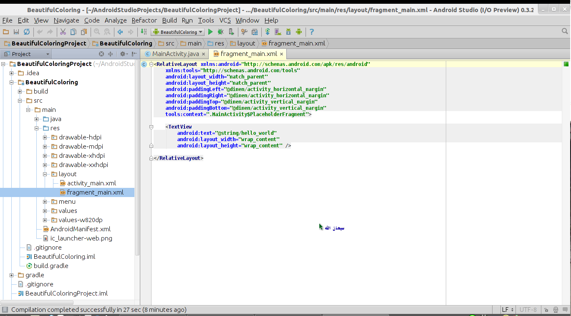571x316 pixels.
Task: Open the Refactor menu
Action: 144,20
